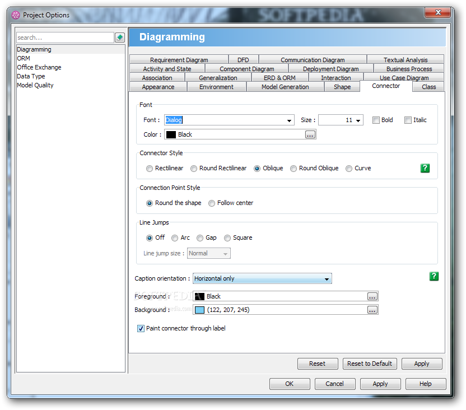Select Diagramming in the options list

coord(71,49)
